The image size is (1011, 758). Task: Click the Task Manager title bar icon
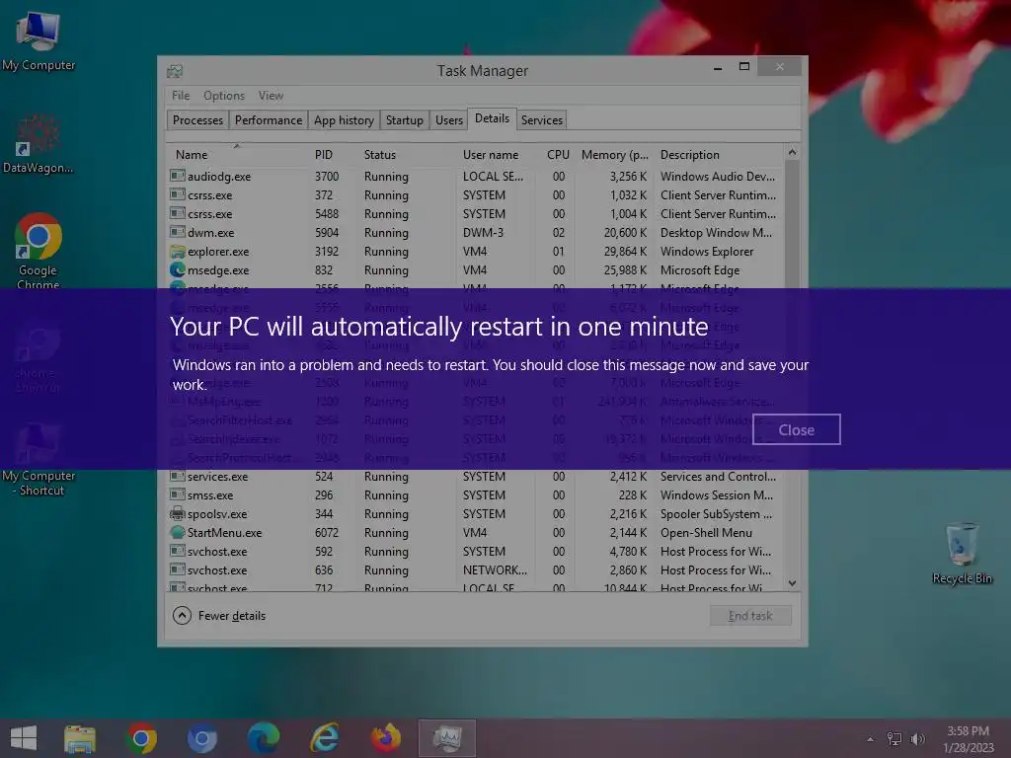[x=175, y=71]
